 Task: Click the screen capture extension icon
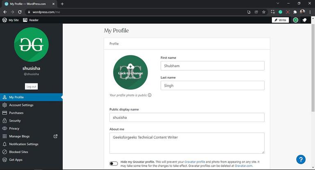(273, 12)
